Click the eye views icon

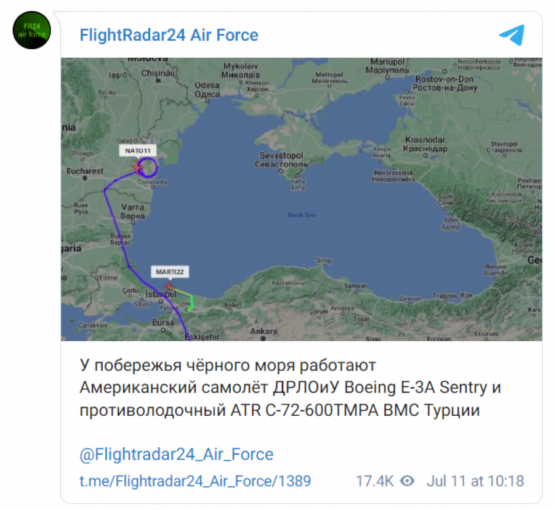(x=406, y=480)
